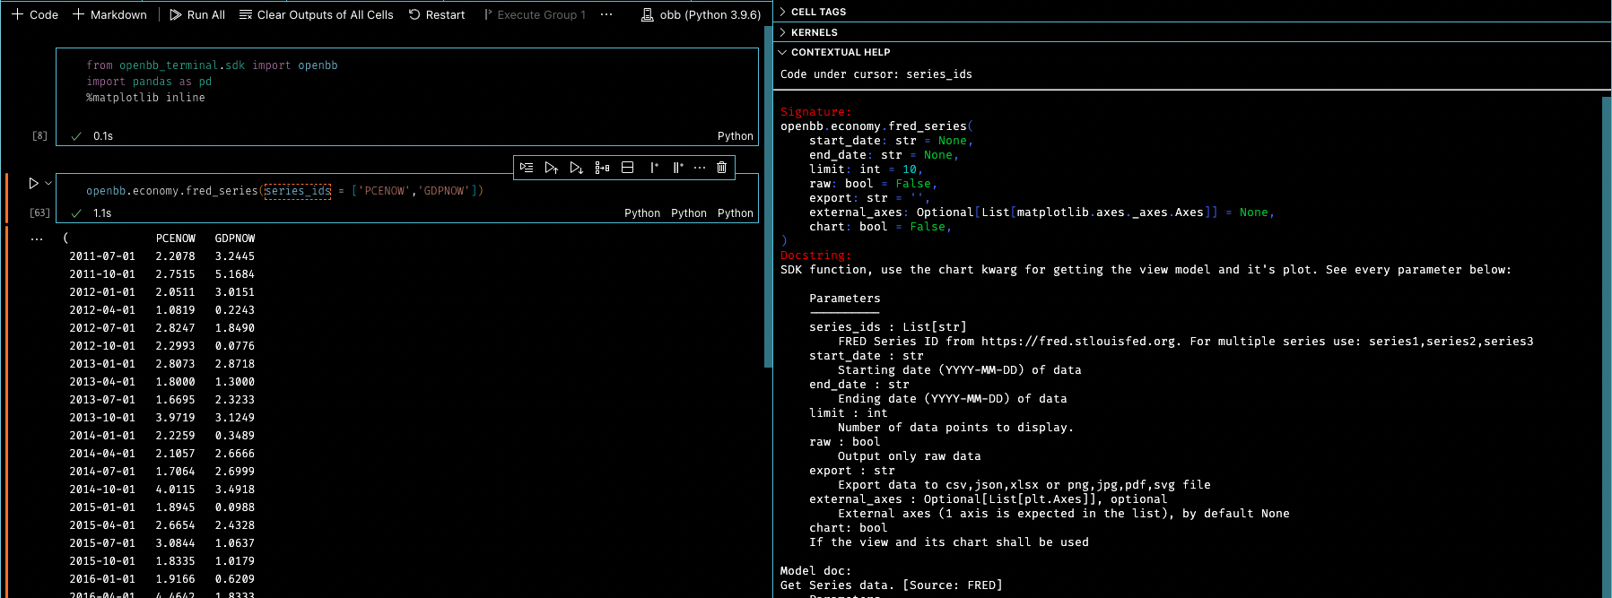Click the 'Model doc:' text in help

[x=815, y=571]
